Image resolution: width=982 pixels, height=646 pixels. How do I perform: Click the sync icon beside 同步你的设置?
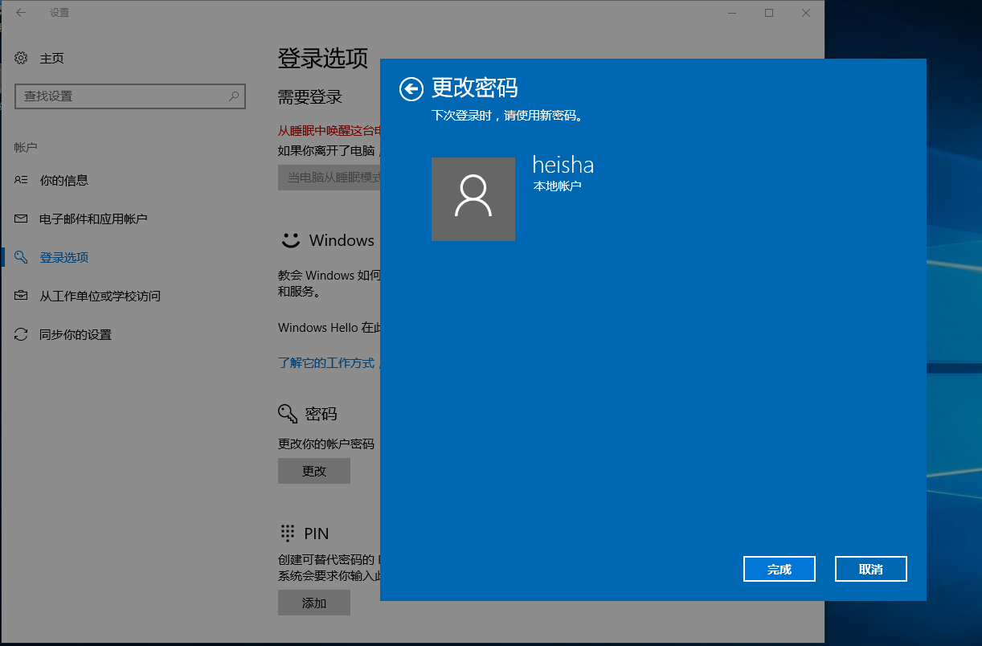22,334
